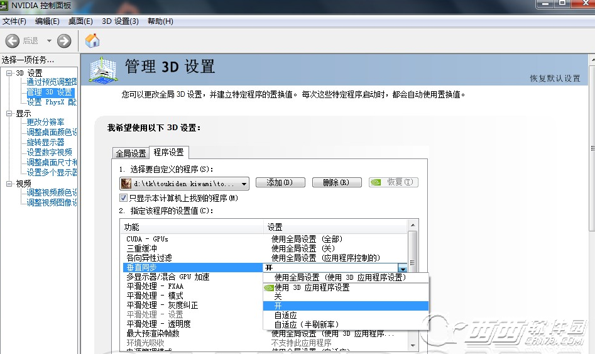
Task: Click the toukiden program icon in combo box
Action: click(x=126, y=184)
